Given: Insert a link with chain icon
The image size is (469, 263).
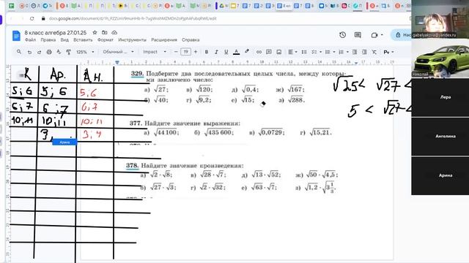Looking at the screenshot, I should [259, 52].
